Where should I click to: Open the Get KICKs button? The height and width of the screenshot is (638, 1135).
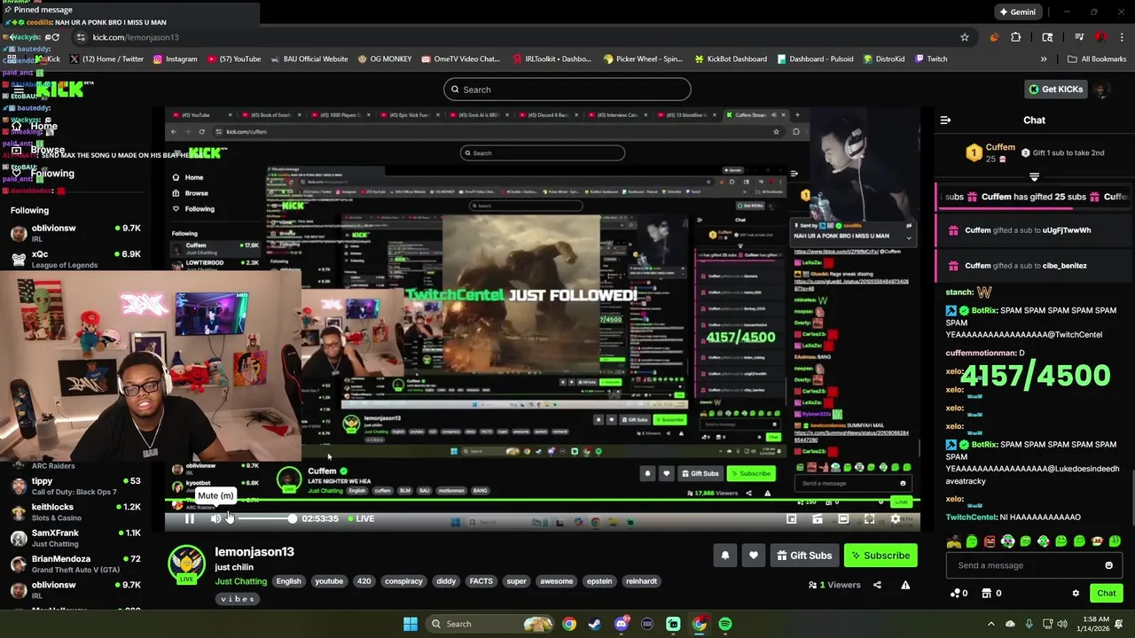point(1055,89)
